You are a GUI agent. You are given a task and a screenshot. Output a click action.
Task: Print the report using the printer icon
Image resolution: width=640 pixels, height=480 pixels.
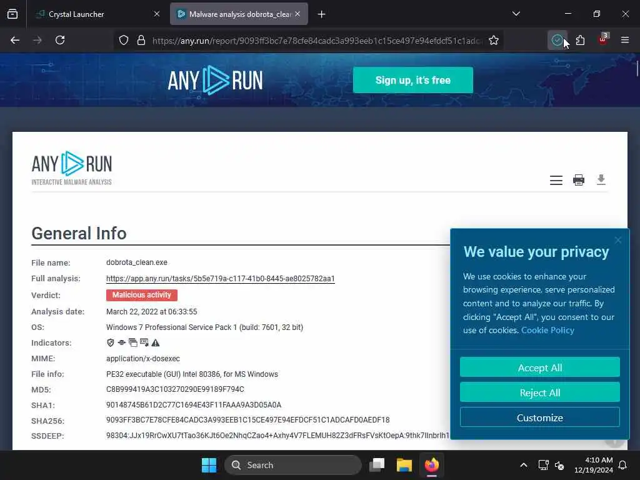[x=578, y=180]
